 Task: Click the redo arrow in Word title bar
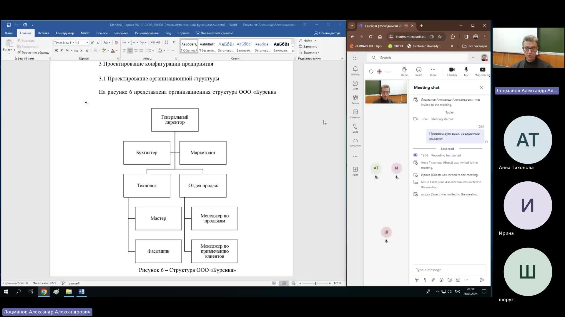click(x=25, y=25)
